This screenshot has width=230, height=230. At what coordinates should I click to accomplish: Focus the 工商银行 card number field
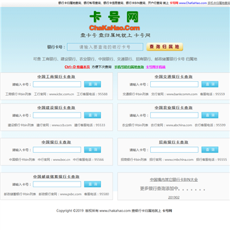(x=57, y=84)
